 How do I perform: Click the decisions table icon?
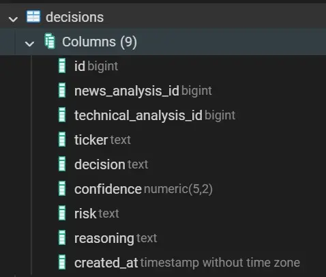(33, 16)
